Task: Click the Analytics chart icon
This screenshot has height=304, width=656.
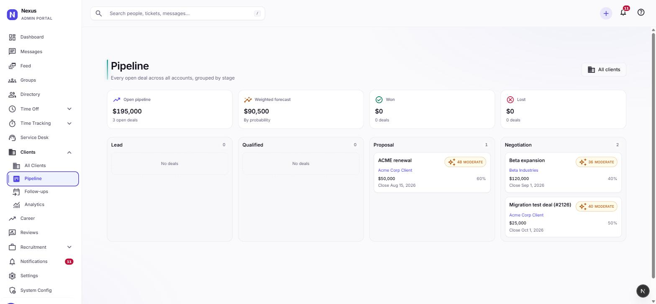Action: click(x=16, y=205)
